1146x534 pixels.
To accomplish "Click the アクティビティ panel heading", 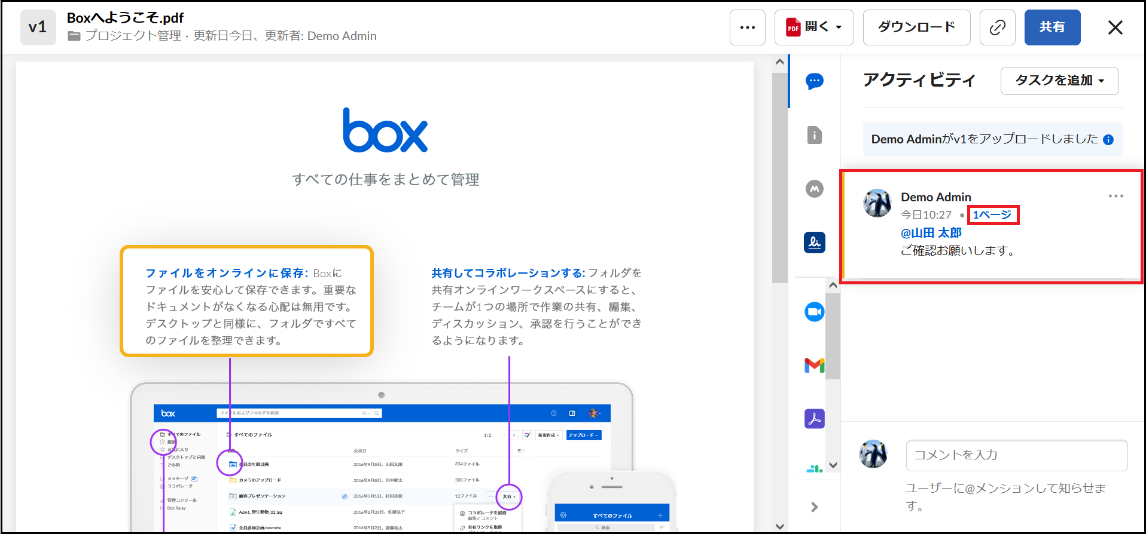I will click(919, 80).
